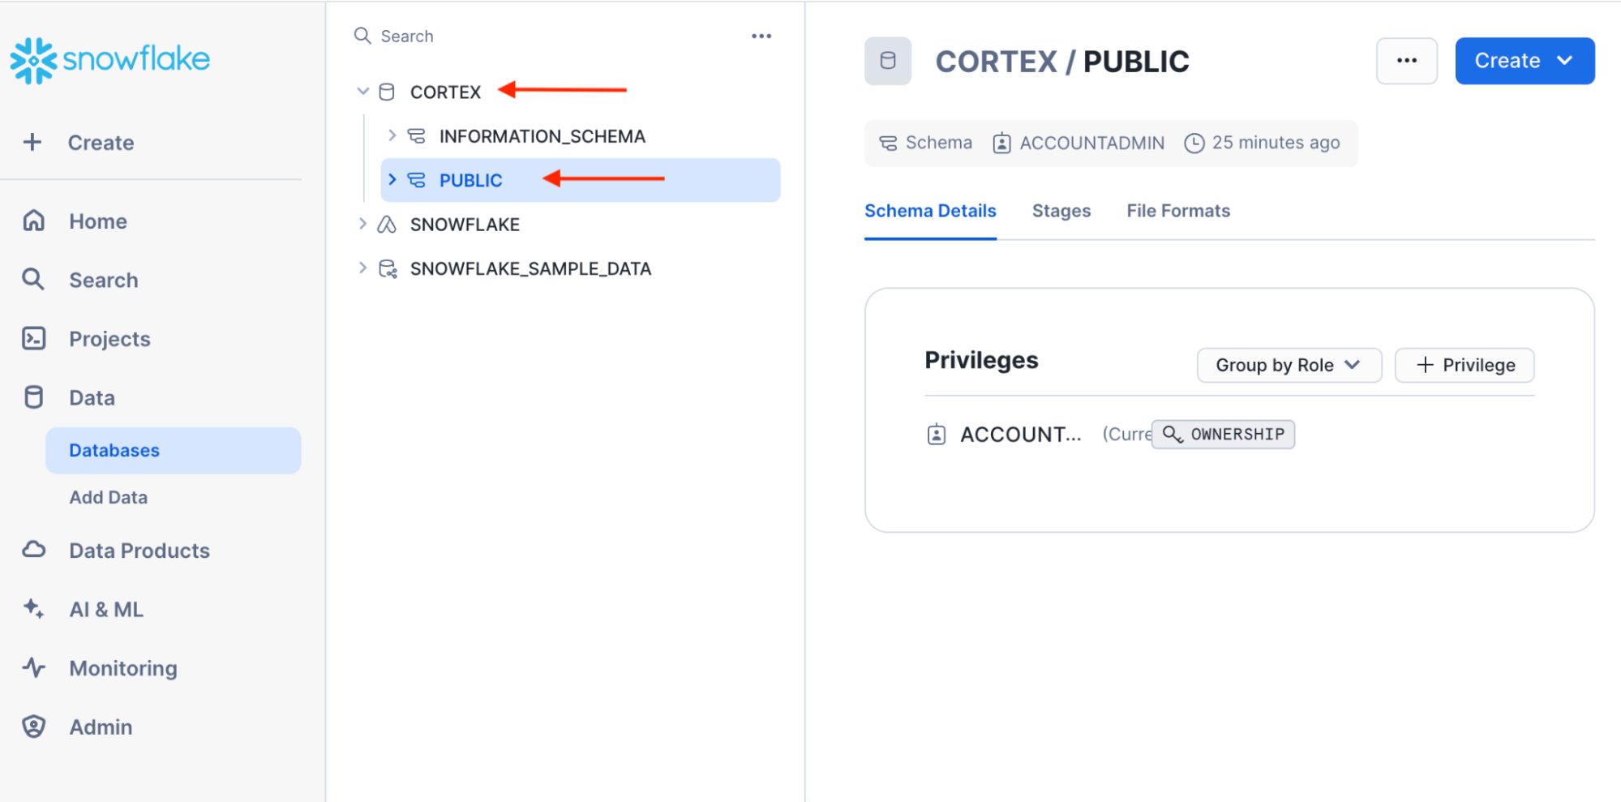Screen dimensions: 1621x802
Task: Click the Snowflake logo
Action: [x=109, y=60]
